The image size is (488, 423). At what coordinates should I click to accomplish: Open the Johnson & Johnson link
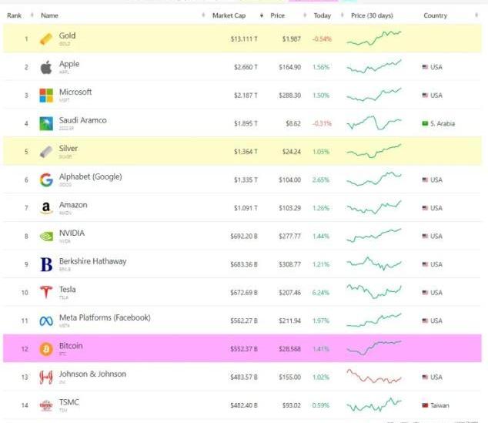(x=92, y=374)
